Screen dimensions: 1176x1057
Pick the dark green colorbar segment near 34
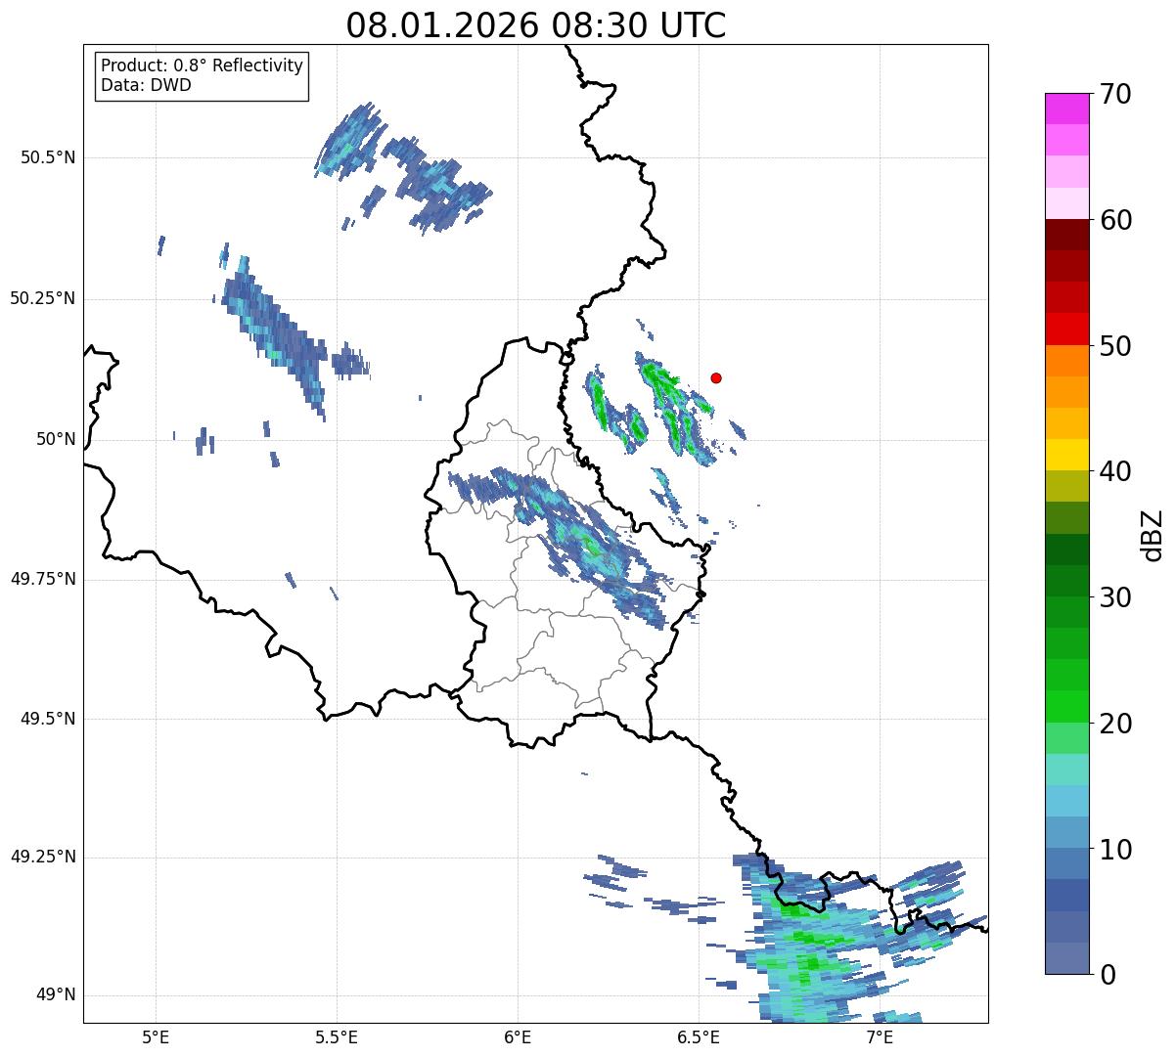point(1066,550)
